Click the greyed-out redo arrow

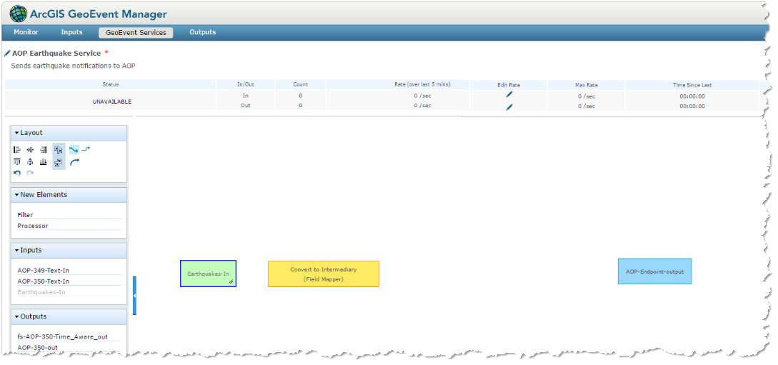[30, 174]
